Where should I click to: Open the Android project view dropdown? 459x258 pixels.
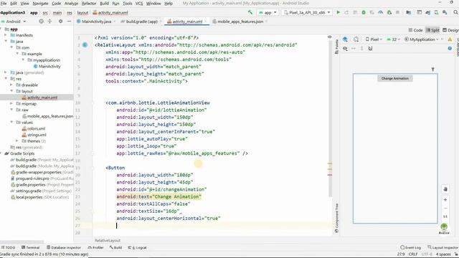pos(14,21)
